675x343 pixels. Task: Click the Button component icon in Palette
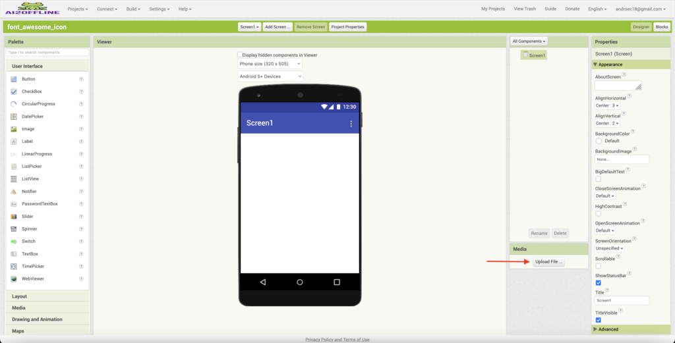click(x=14, y=79)
